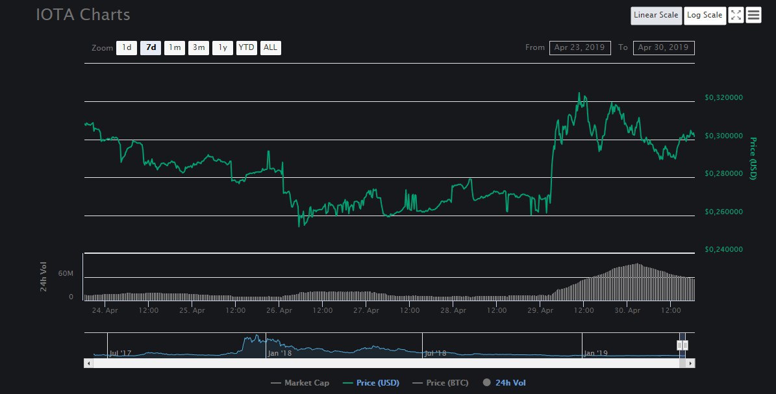Click navigator scrollbar thumb
Screen dimensions: 776x394
(x=682, y=363)
